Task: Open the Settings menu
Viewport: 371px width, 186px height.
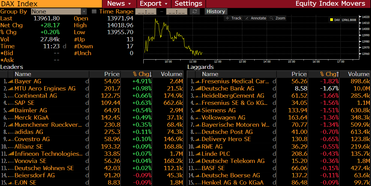Action: pos(188,4)
